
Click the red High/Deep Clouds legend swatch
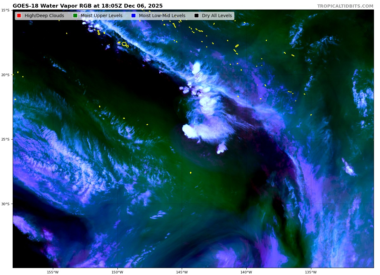point(19,16)
